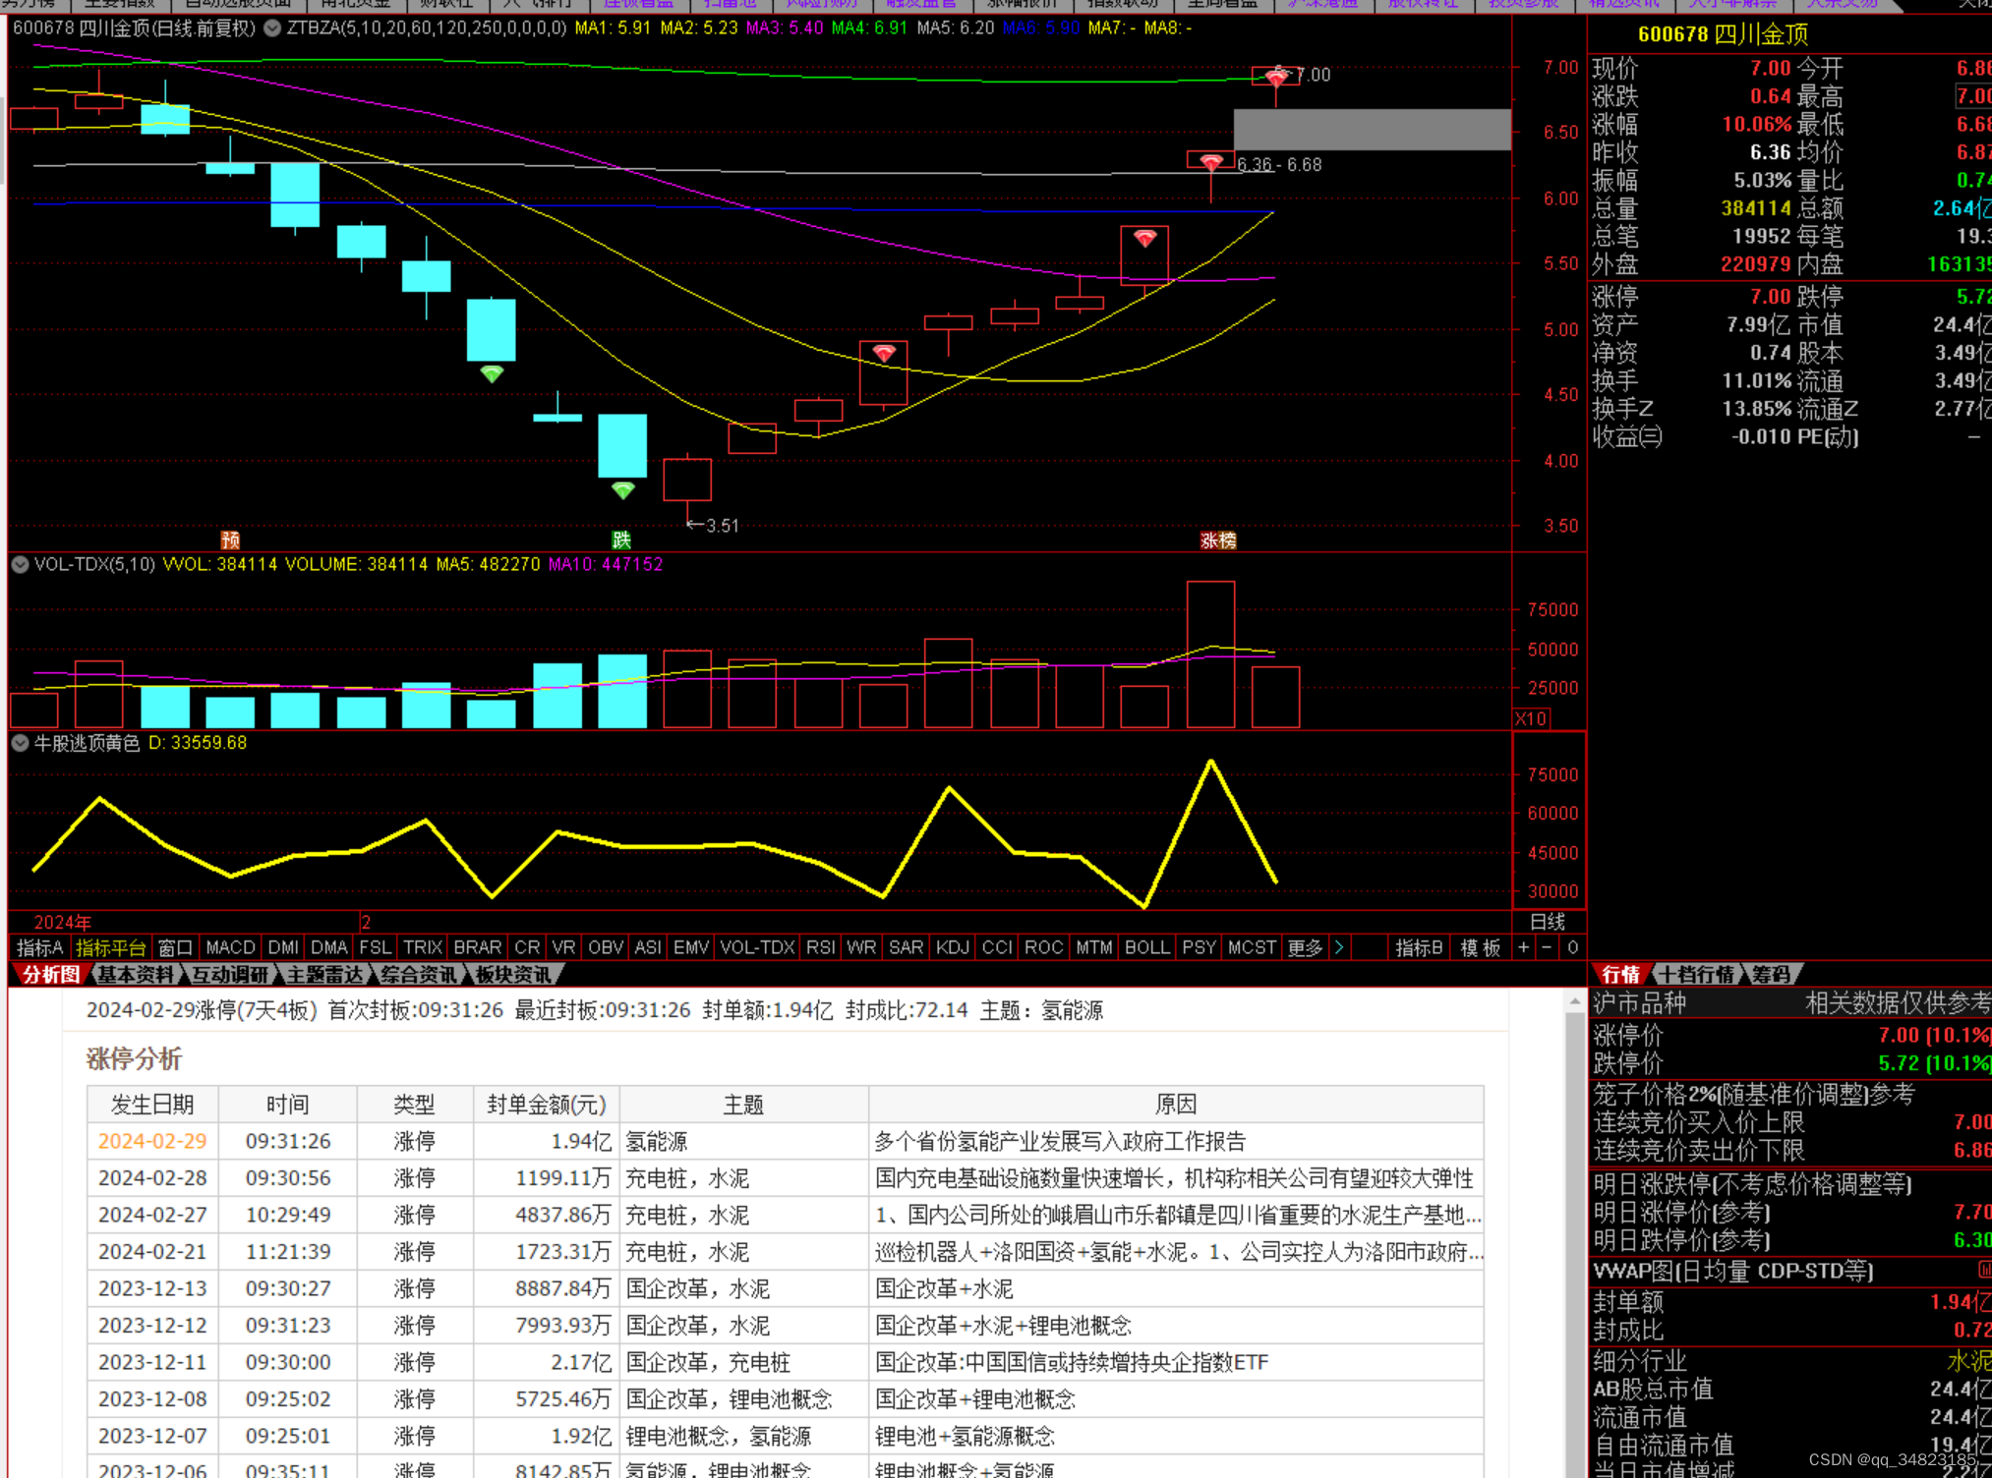Click the red 涨榜 marker on the chart
1992x1478 pixels.
pyautogui.click(x=1218, y=540)
